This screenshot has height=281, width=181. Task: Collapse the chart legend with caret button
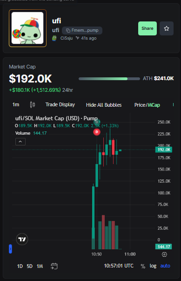point(20,142)
